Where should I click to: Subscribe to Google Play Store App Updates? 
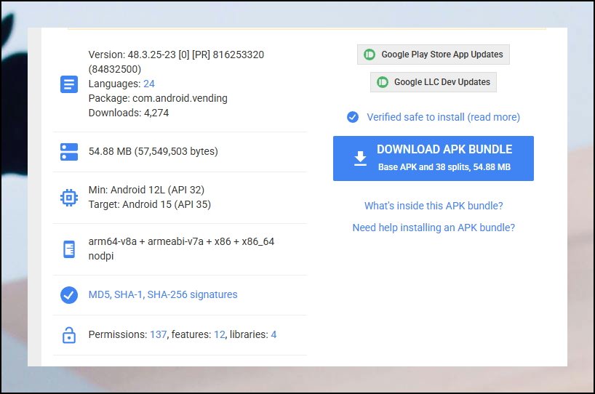point(434,55)
